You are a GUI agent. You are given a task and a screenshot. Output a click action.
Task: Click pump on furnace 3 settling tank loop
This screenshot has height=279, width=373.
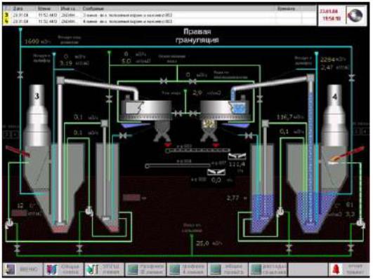pyautogui.click(x=89, y=211)
